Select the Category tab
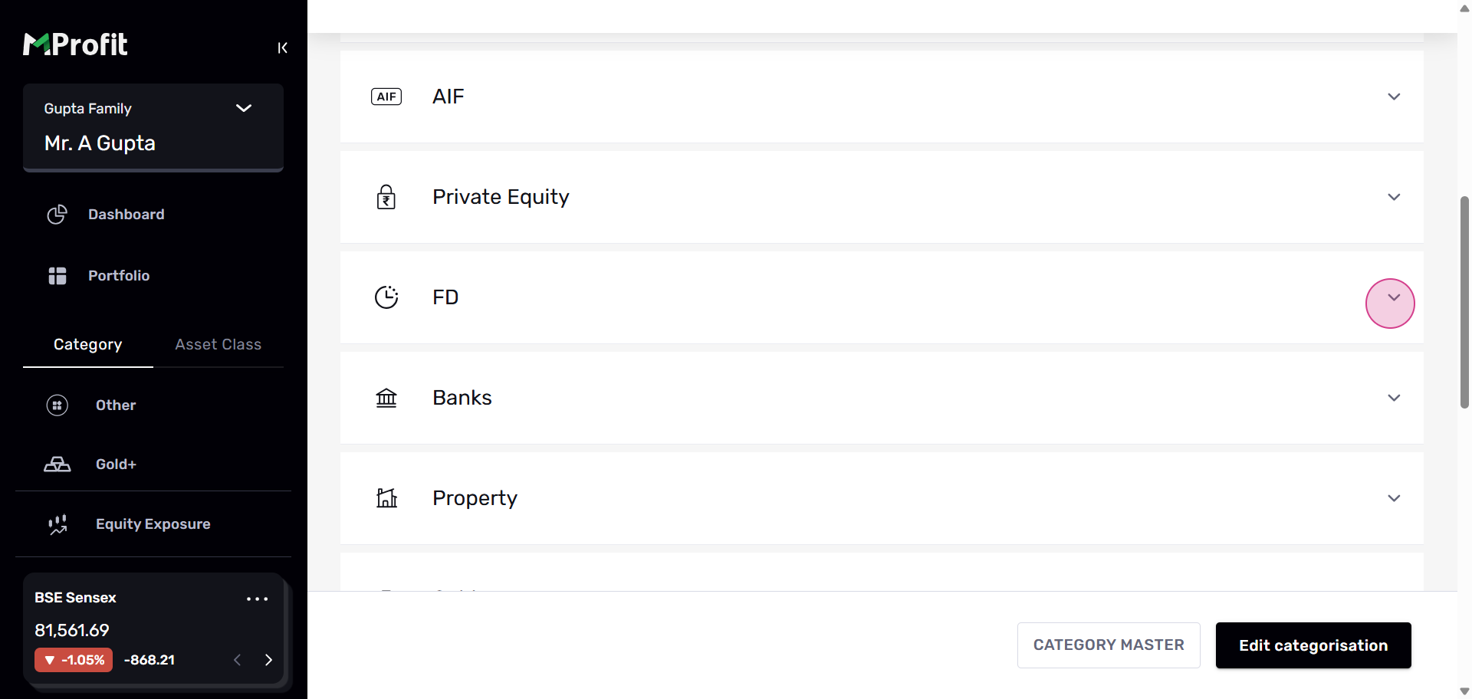The width and height of the screenshot is (1472, 699). [87, 345]
